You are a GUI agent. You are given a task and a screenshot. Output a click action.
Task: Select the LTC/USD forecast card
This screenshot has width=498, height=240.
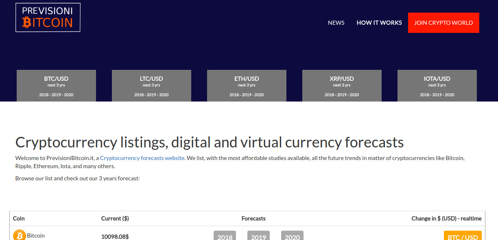pos(151,86)
